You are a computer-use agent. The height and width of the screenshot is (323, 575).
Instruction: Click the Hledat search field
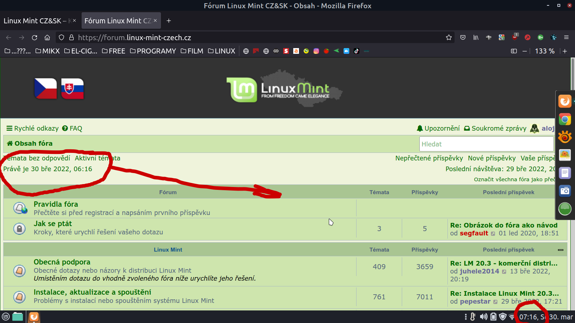(486, 144)
